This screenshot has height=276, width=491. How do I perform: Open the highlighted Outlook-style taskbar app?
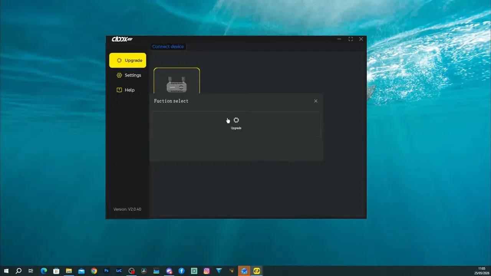[244, 271]
